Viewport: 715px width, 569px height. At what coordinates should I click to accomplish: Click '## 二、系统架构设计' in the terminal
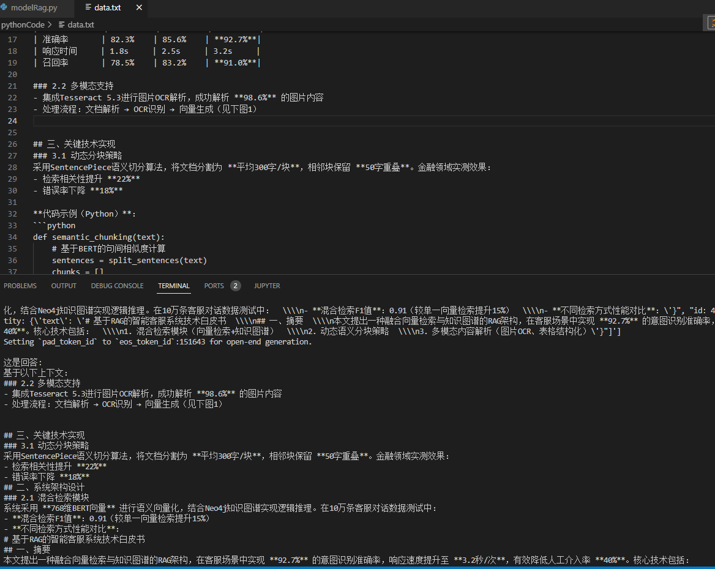point(44,488)
